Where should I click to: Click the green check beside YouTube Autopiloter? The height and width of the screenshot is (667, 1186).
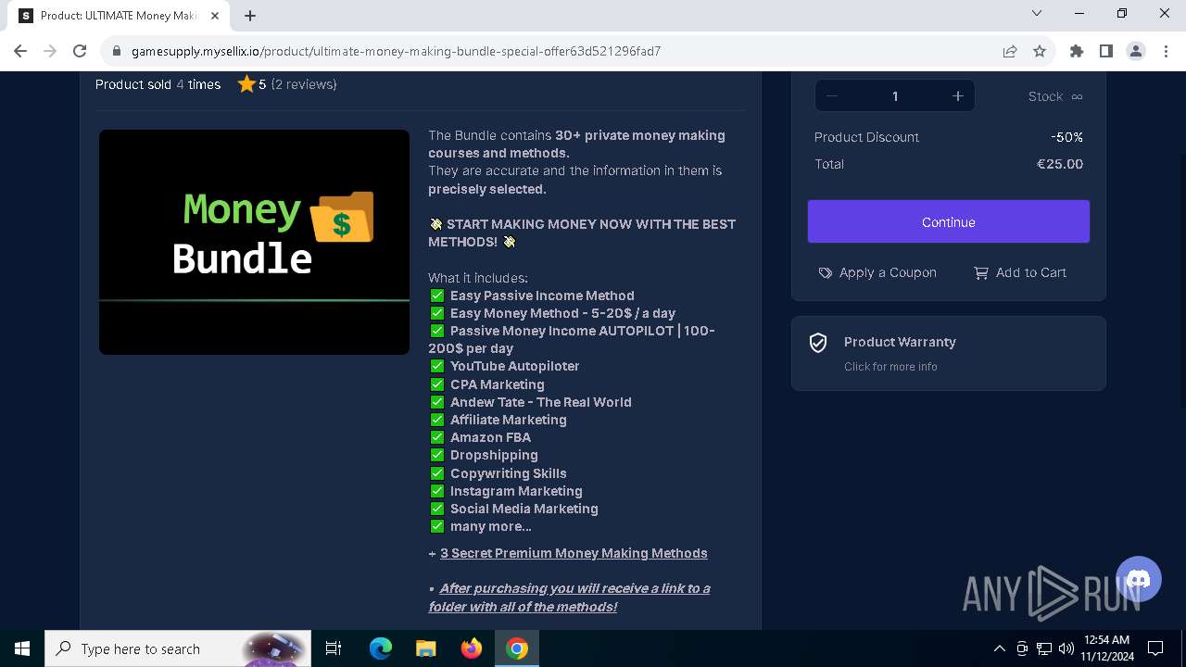pos(437,366)
